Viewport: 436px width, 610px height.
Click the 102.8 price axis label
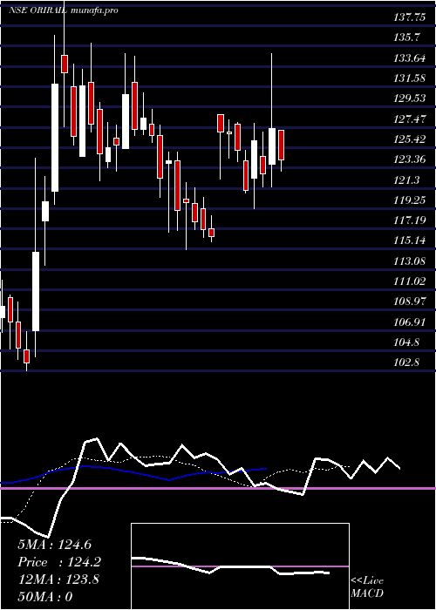pyautogui.click(x=407, y=363)
